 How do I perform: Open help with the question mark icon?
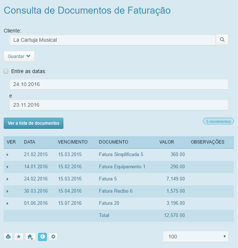click(42, 237)
